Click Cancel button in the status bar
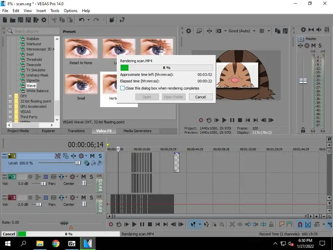The image size is (333, 250). click(9, 234)
